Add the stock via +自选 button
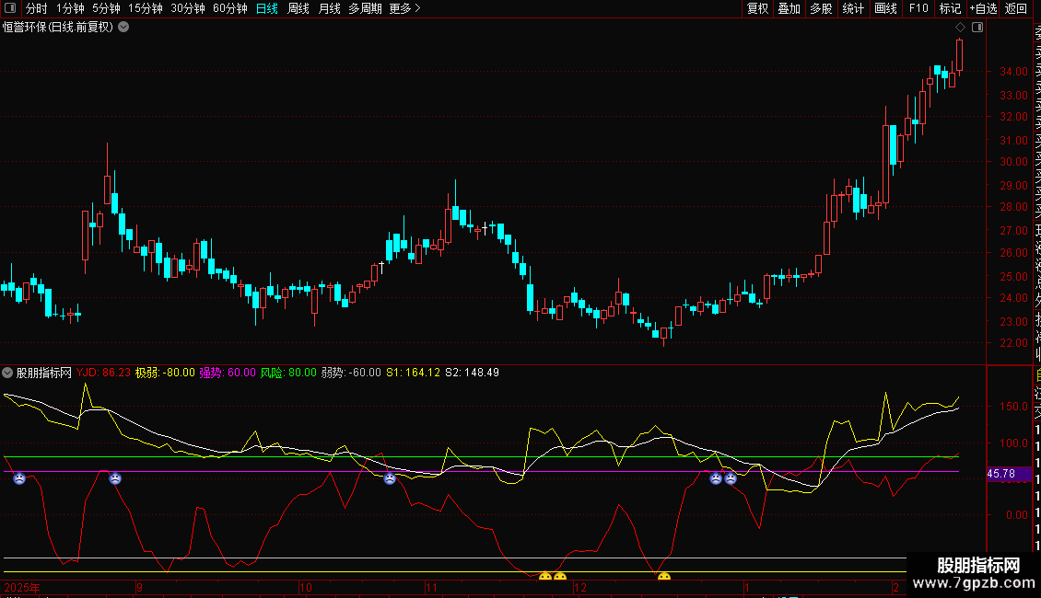Image resolution: width=1041 pixels, height=598 pixels. tap(982, 8)
